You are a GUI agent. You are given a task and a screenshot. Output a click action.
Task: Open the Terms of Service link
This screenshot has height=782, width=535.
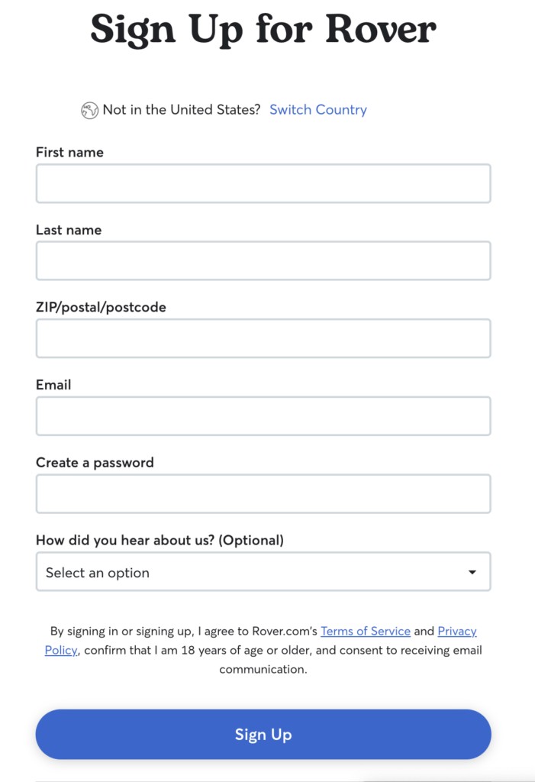pos(366,631)
